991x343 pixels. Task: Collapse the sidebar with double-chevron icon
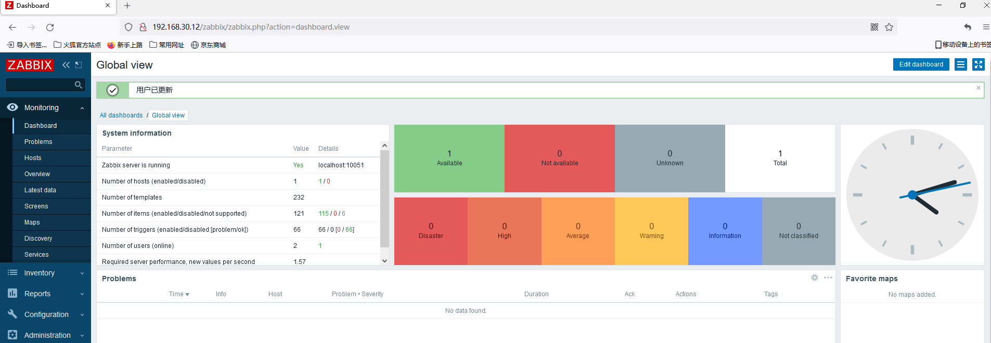pyautogui.click(x=66, y=65)
